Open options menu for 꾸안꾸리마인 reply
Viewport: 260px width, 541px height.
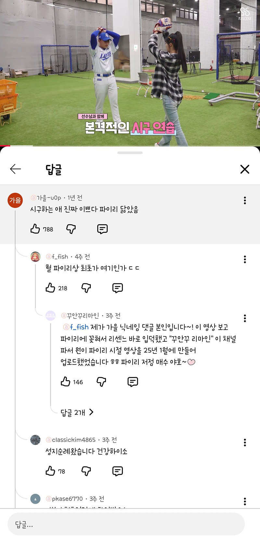pos(245,318)
